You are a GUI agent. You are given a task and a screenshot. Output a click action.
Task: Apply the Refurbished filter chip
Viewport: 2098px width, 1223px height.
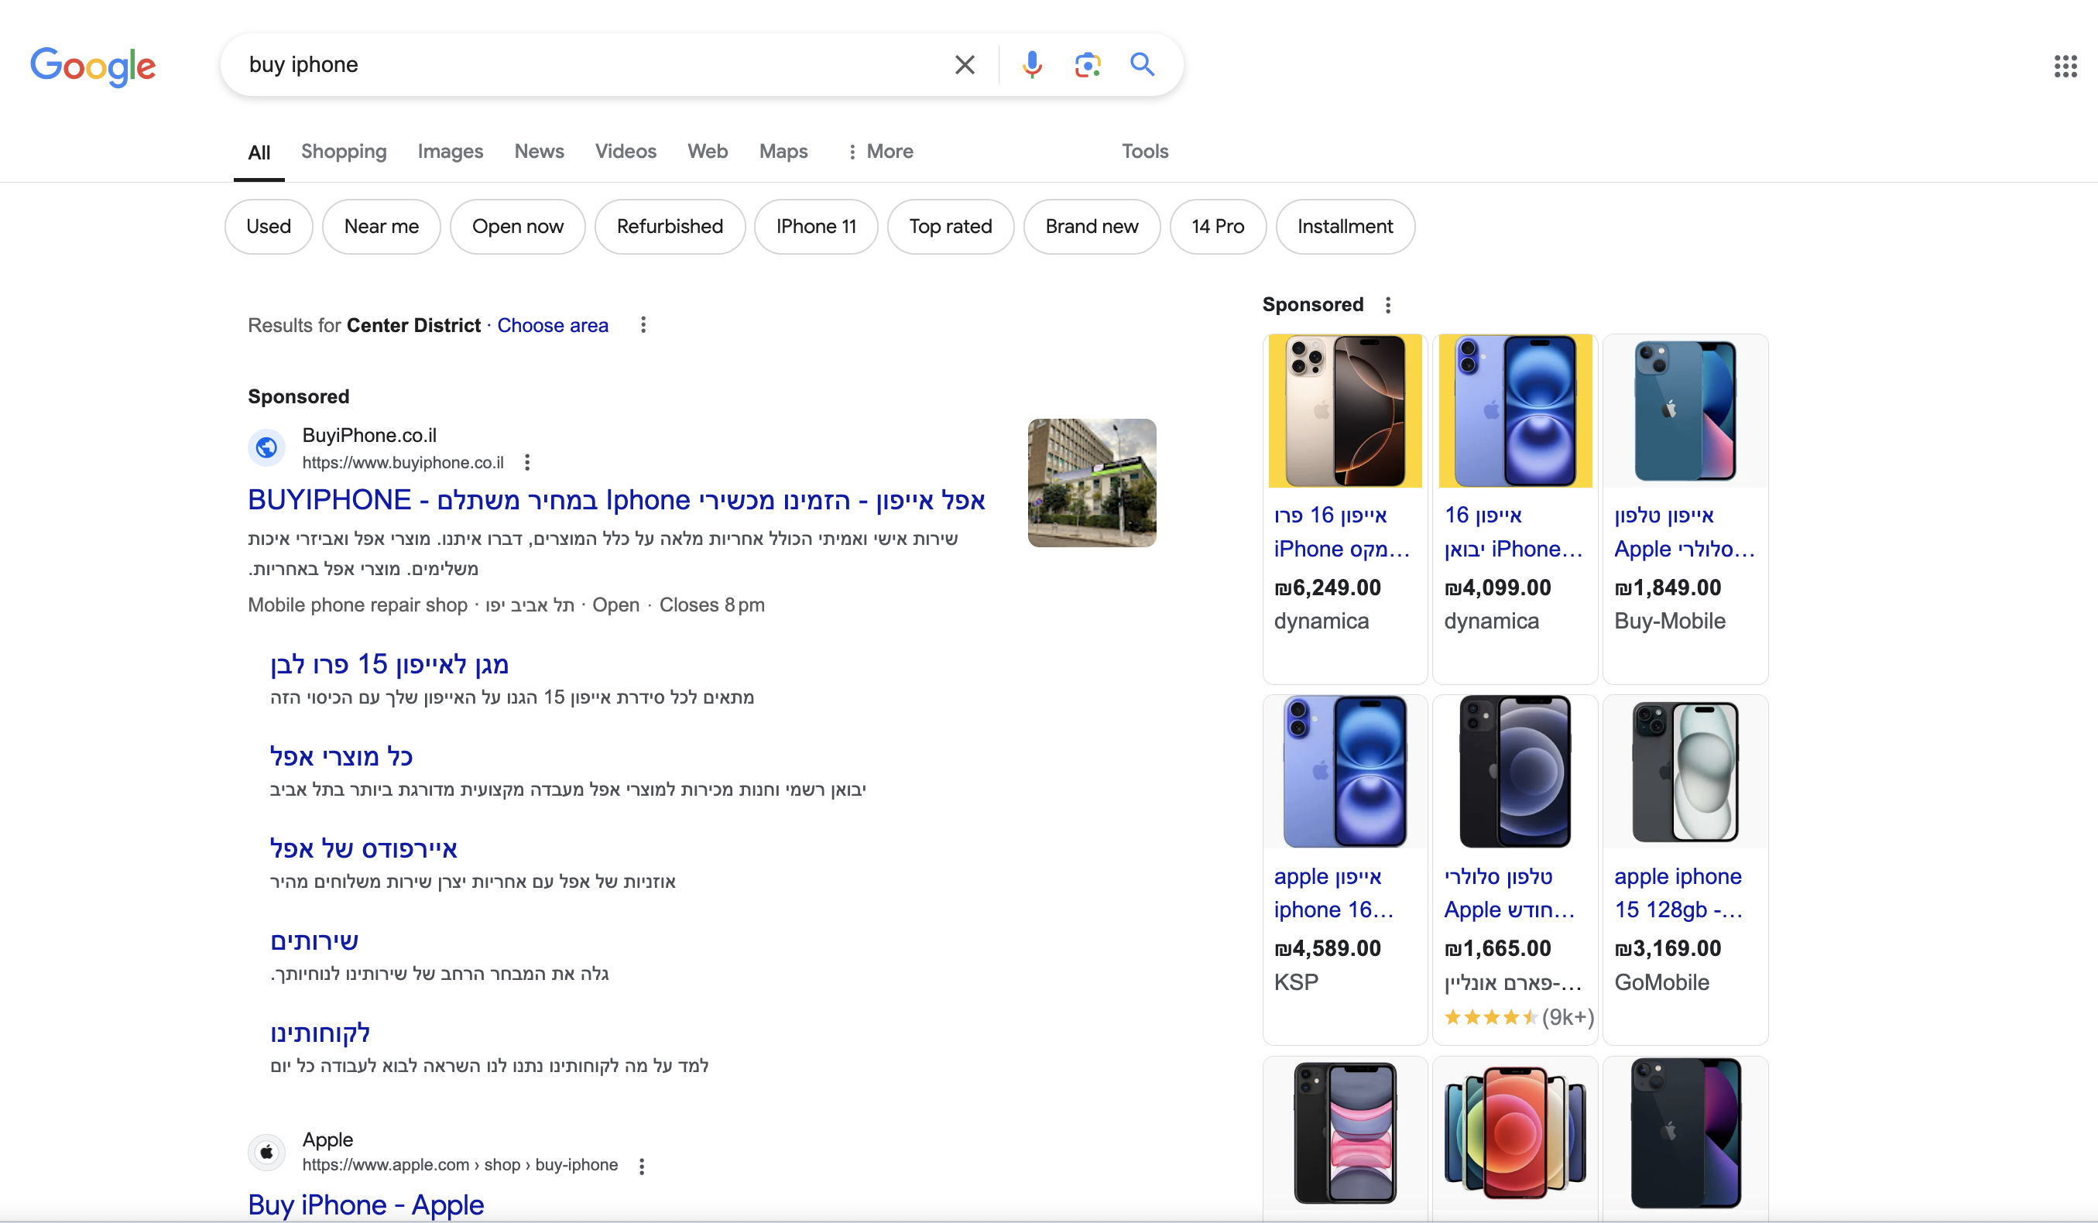click(x=670, y=227)
